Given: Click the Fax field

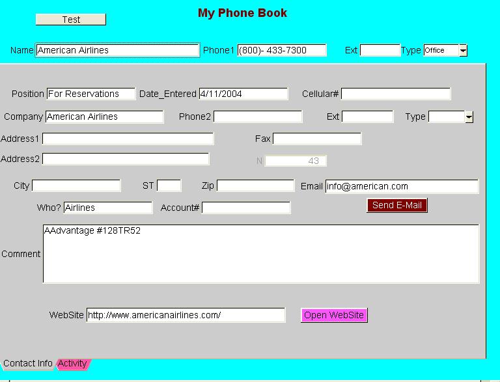Looking at the screenshot, I should (317, 139).
